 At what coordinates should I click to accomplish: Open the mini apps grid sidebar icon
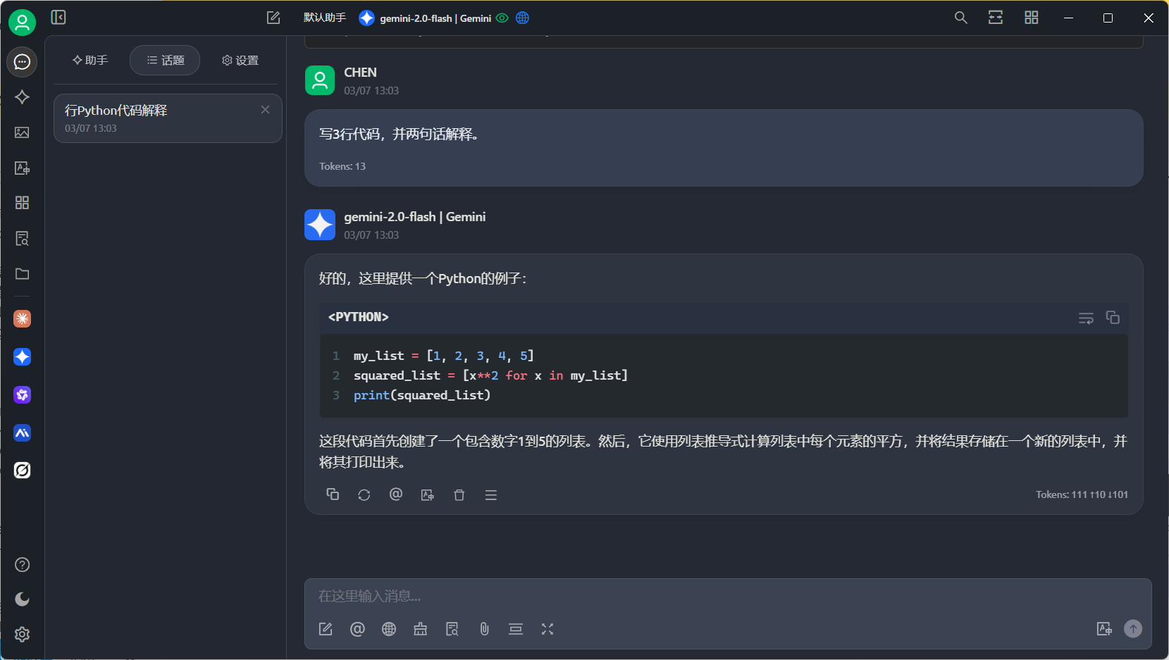(22, 203)
